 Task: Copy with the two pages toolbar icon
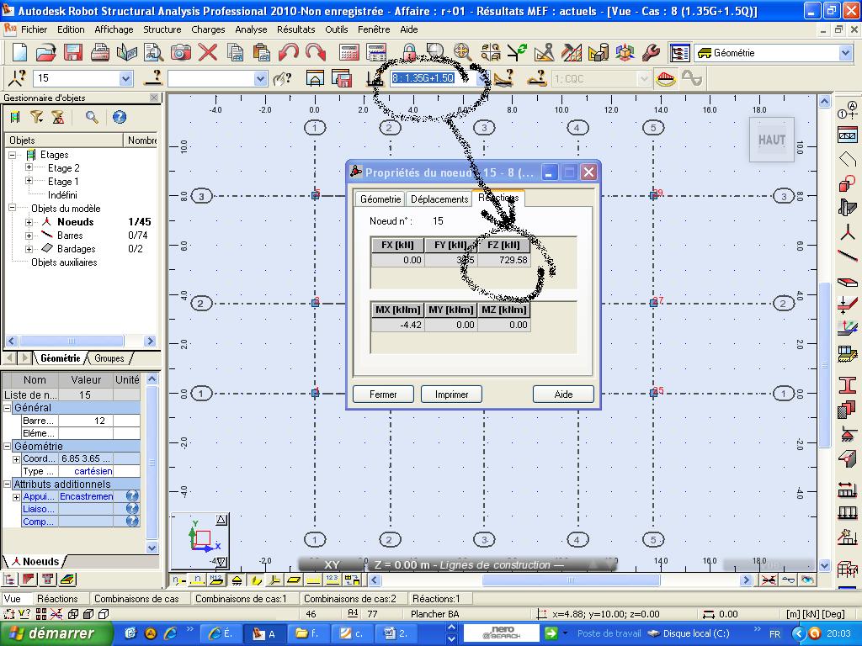(236, 53)
